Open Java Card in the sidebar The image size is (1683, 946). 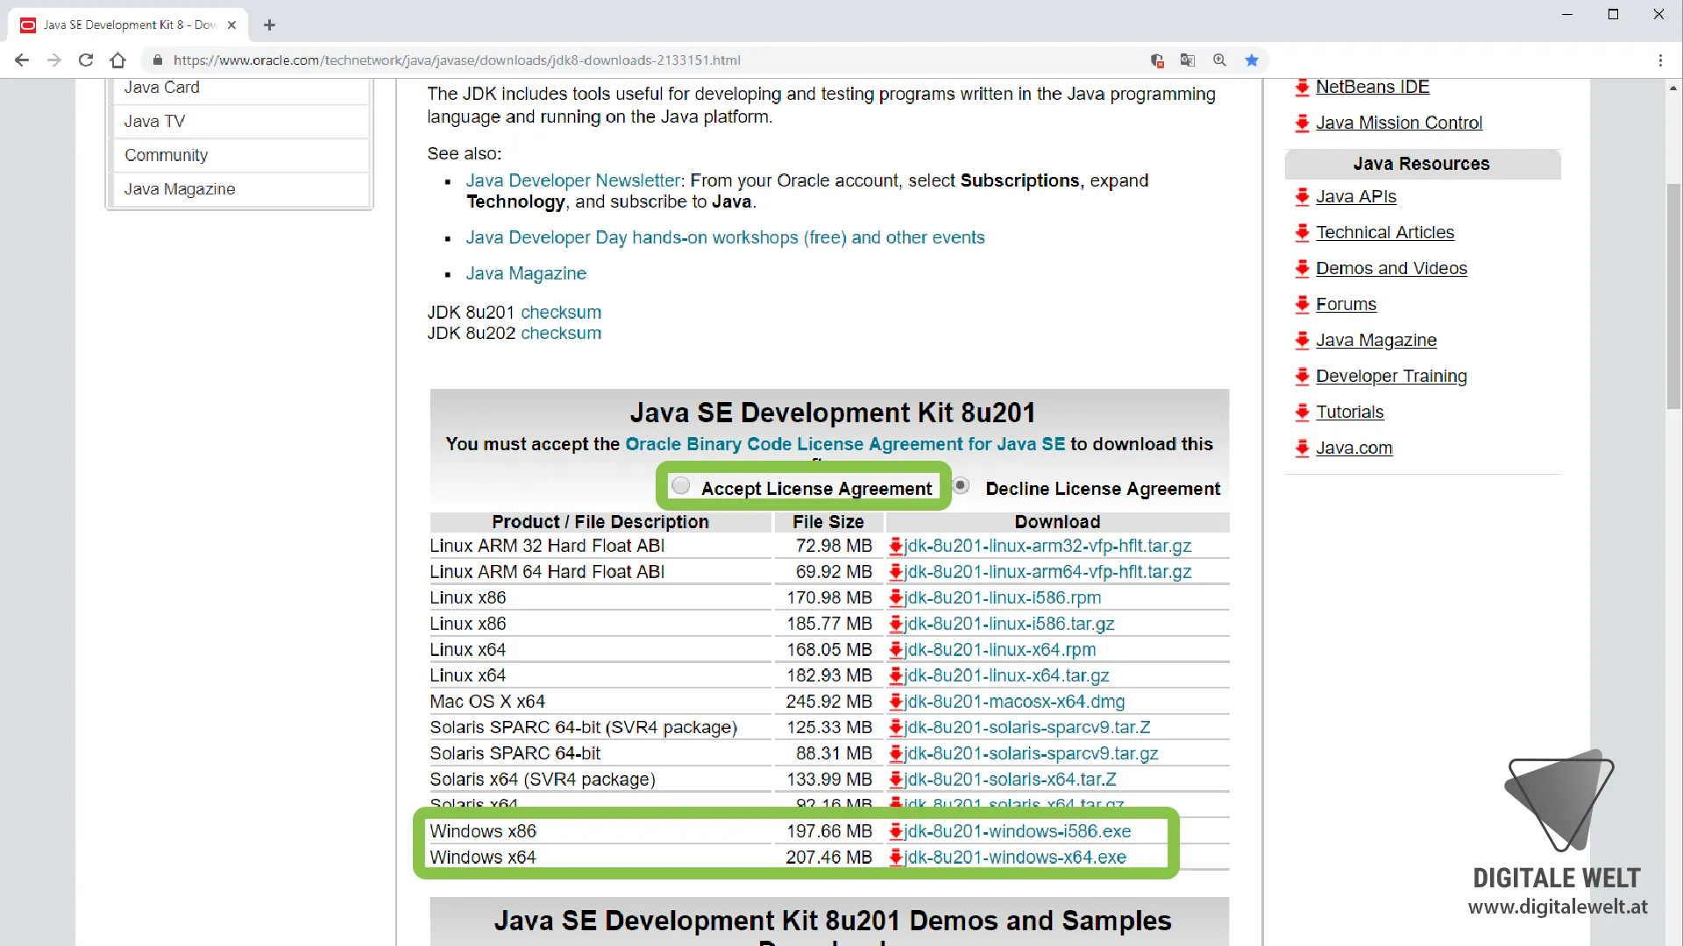pyautogui.click(x=162, y=88)
